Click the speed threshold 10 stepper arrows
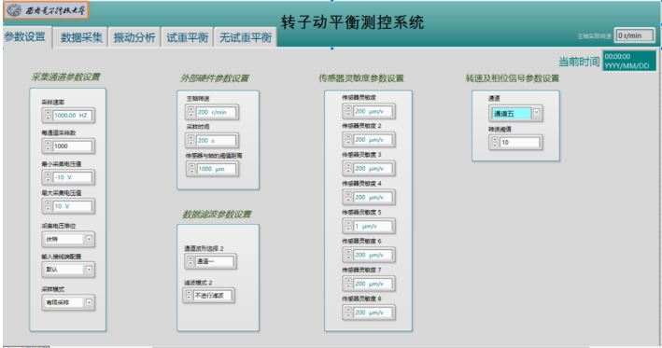The width and height of the screenshot is (662, 348). (x=495, y=142)
